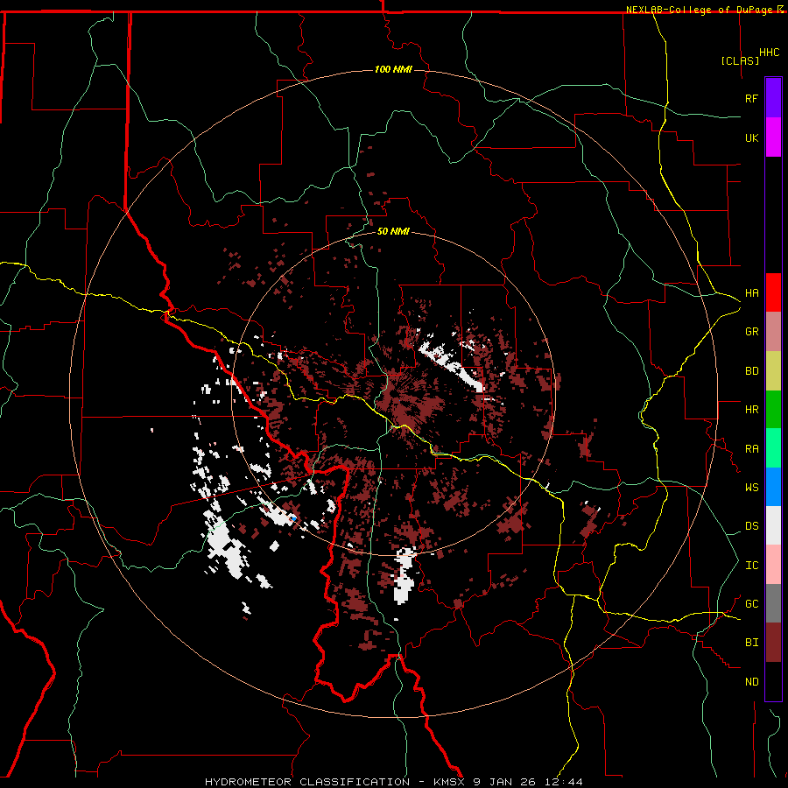
Task: Click the BI brown legend swatch
Action: click(773, 643)
